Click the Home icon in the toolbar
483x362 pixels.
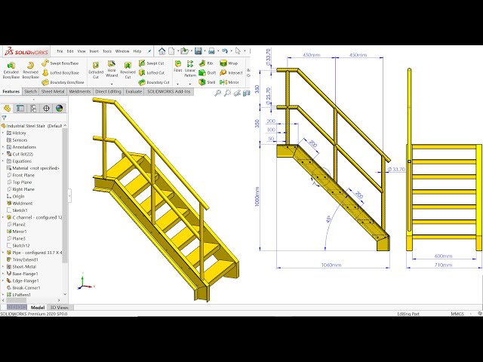click(162, 51)
